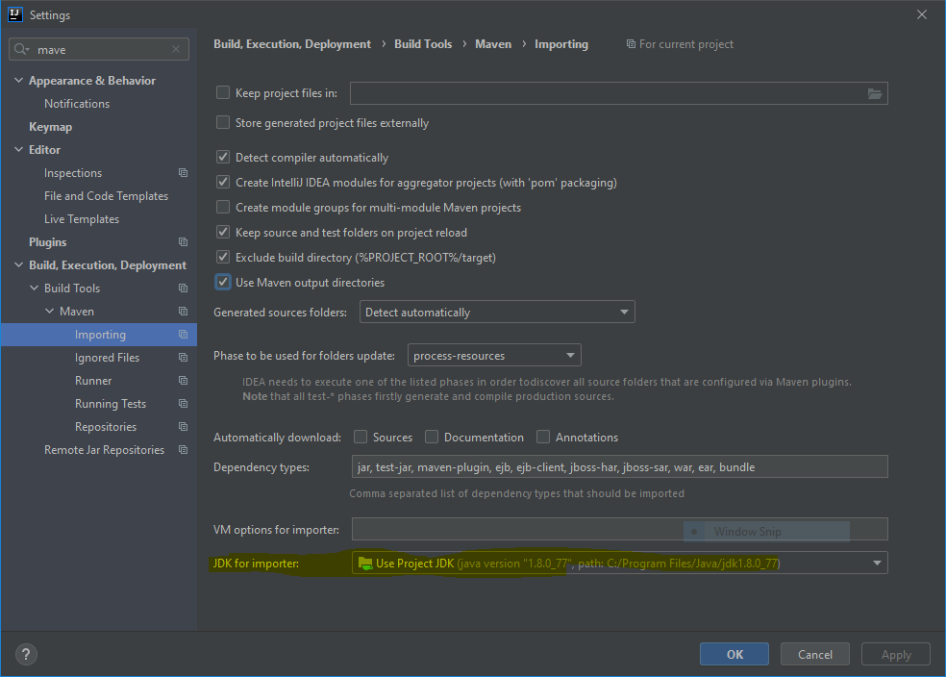This screenshot has width=946, height=677.
Task: Click the For current project copy icon
Action: tap(631, 44)
